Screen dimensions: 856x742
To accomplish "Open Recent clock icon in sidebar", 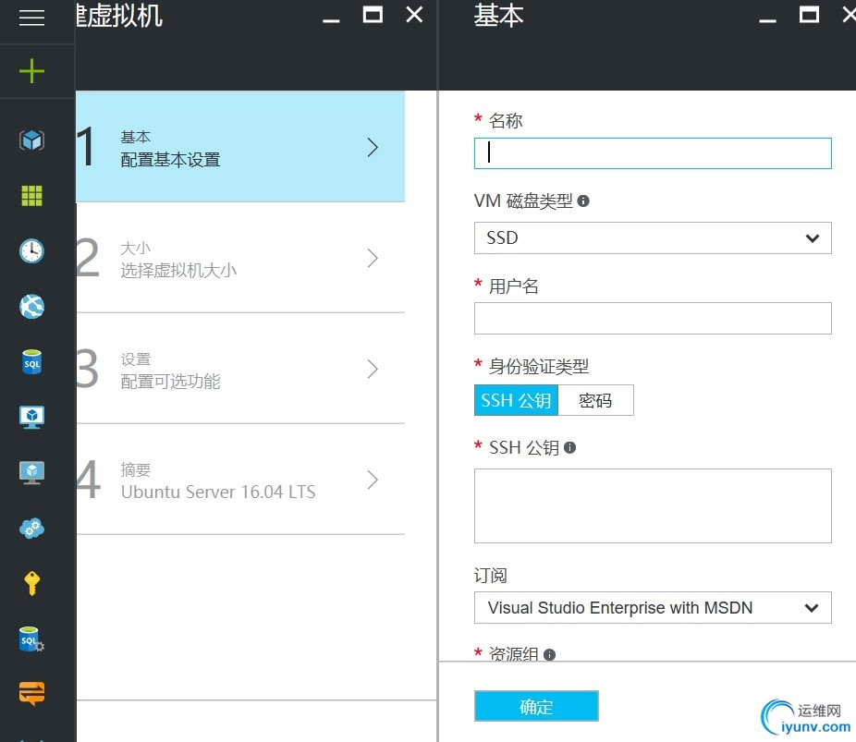I will pyautogui.click(x=31, y=251).
